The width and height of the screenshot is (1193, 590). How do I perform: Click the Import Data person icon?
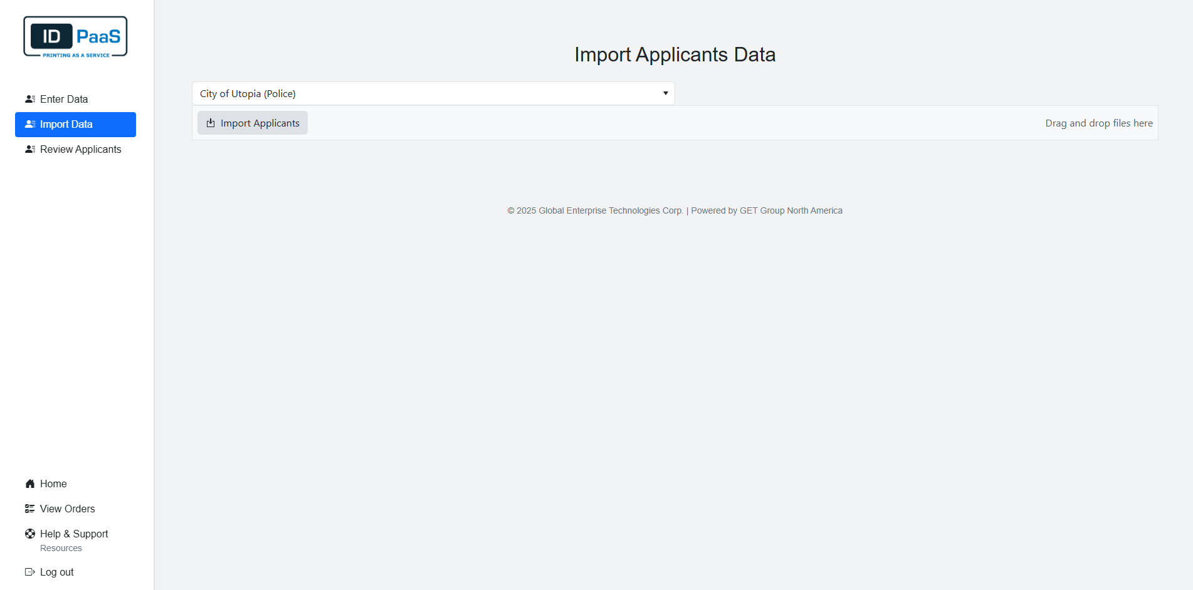point(29,124)
